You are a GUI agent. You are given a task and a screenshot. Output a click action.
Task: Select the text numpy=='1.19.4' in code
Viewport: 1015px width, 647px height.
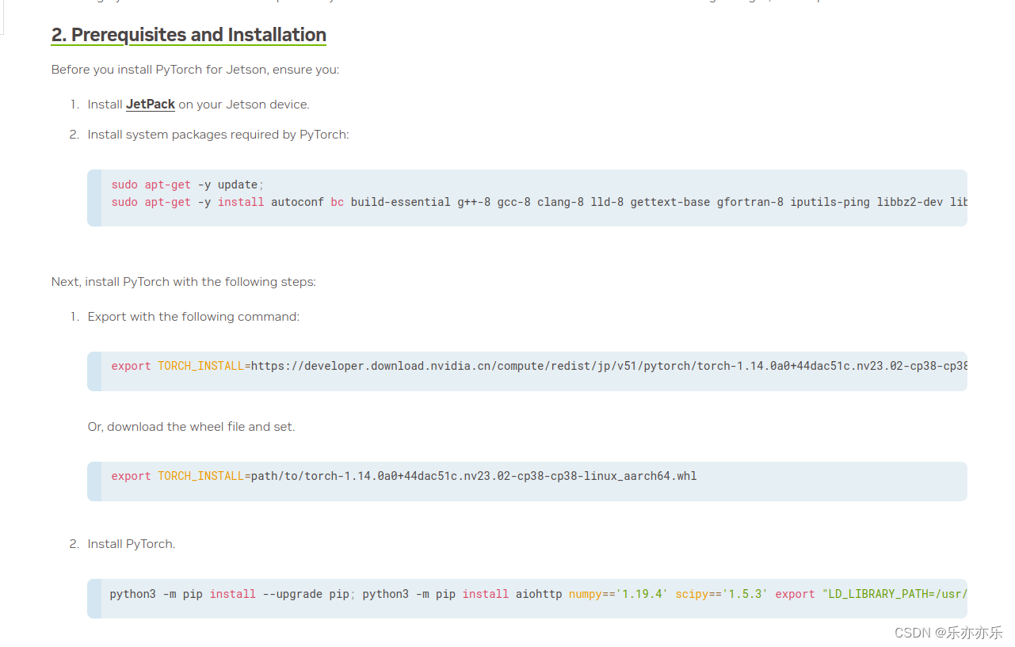[618, 594]
